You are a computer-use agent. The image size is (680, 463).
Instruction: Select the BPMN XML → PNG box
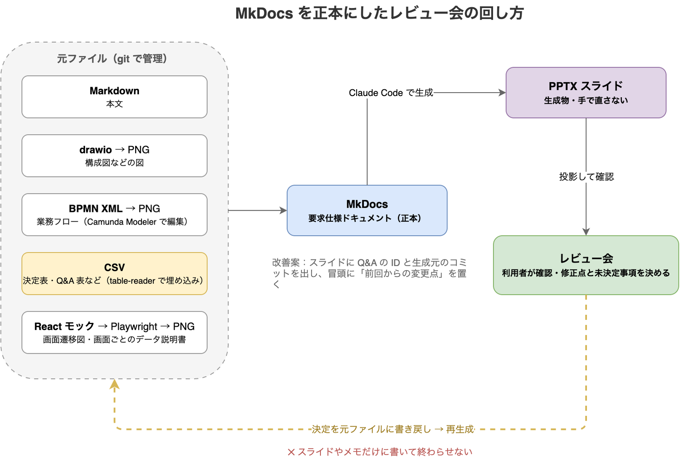(x=114, y=215)
